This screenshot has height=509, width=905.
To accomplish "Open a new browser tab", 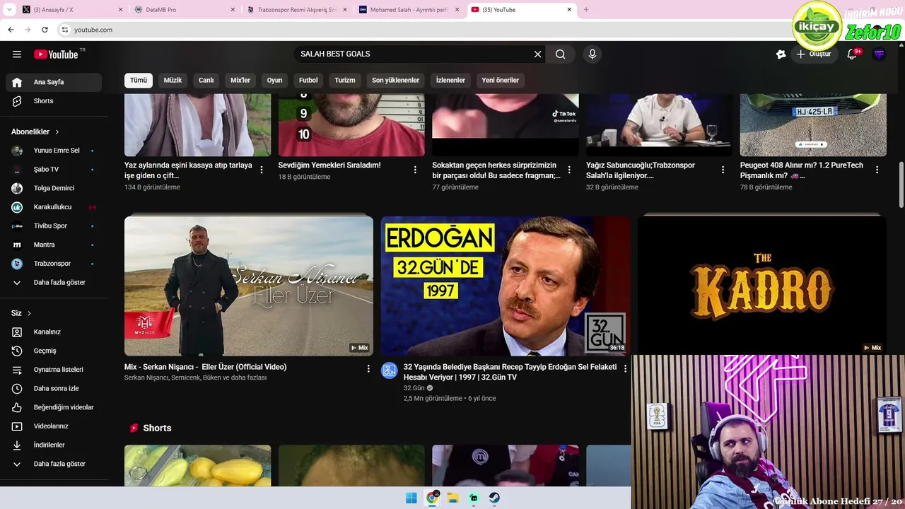I will pyautogui.click(x=586, y=10).
